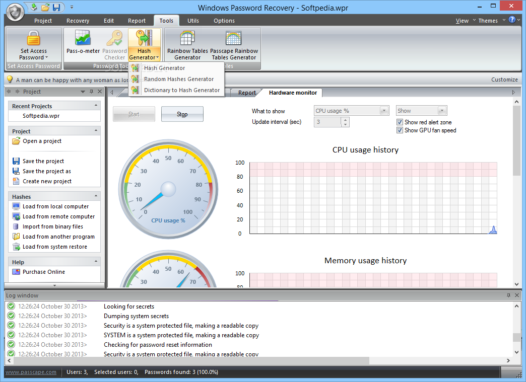This screenshot has height=382, width=526.
Task: Open the Edit ribbon tab
Action: [109, 21]
